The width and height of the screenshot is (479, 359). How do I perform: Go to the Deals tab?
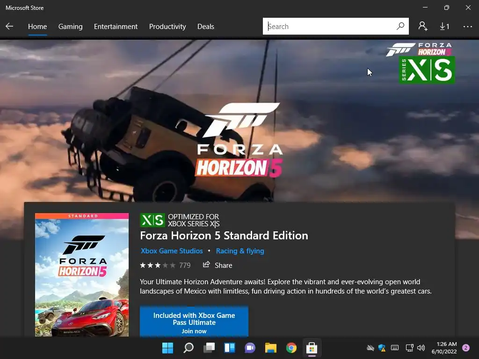tap(206, 27)
